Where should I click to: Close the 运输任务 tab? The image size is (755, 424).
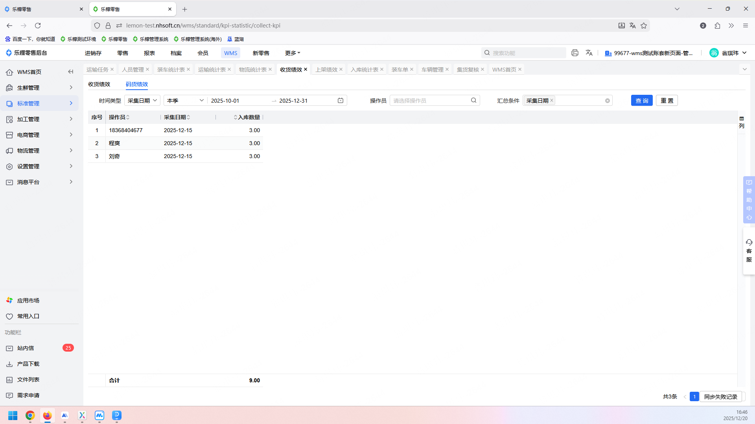coord(112,69)
